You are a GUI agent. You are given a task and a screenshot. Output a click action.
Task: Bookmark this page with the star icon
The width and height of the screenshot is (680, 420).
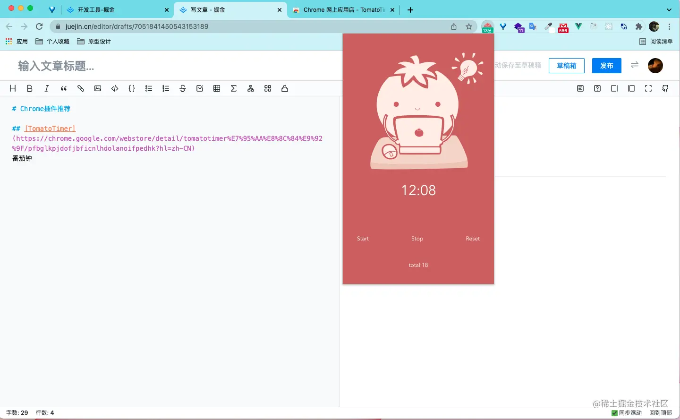tap(469, 26)
